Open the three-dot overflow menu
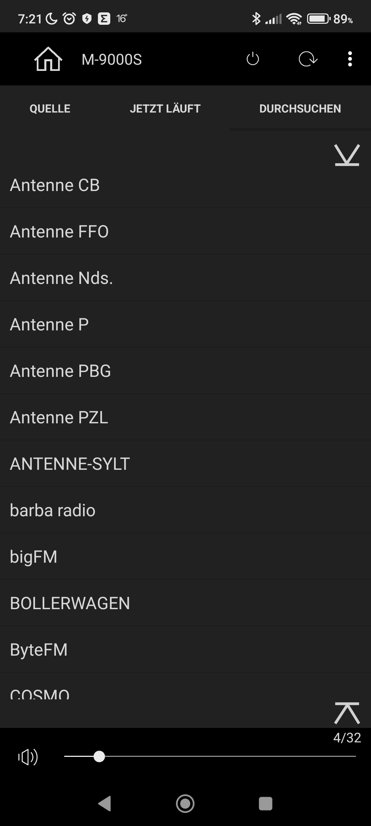 click(350, 59)
